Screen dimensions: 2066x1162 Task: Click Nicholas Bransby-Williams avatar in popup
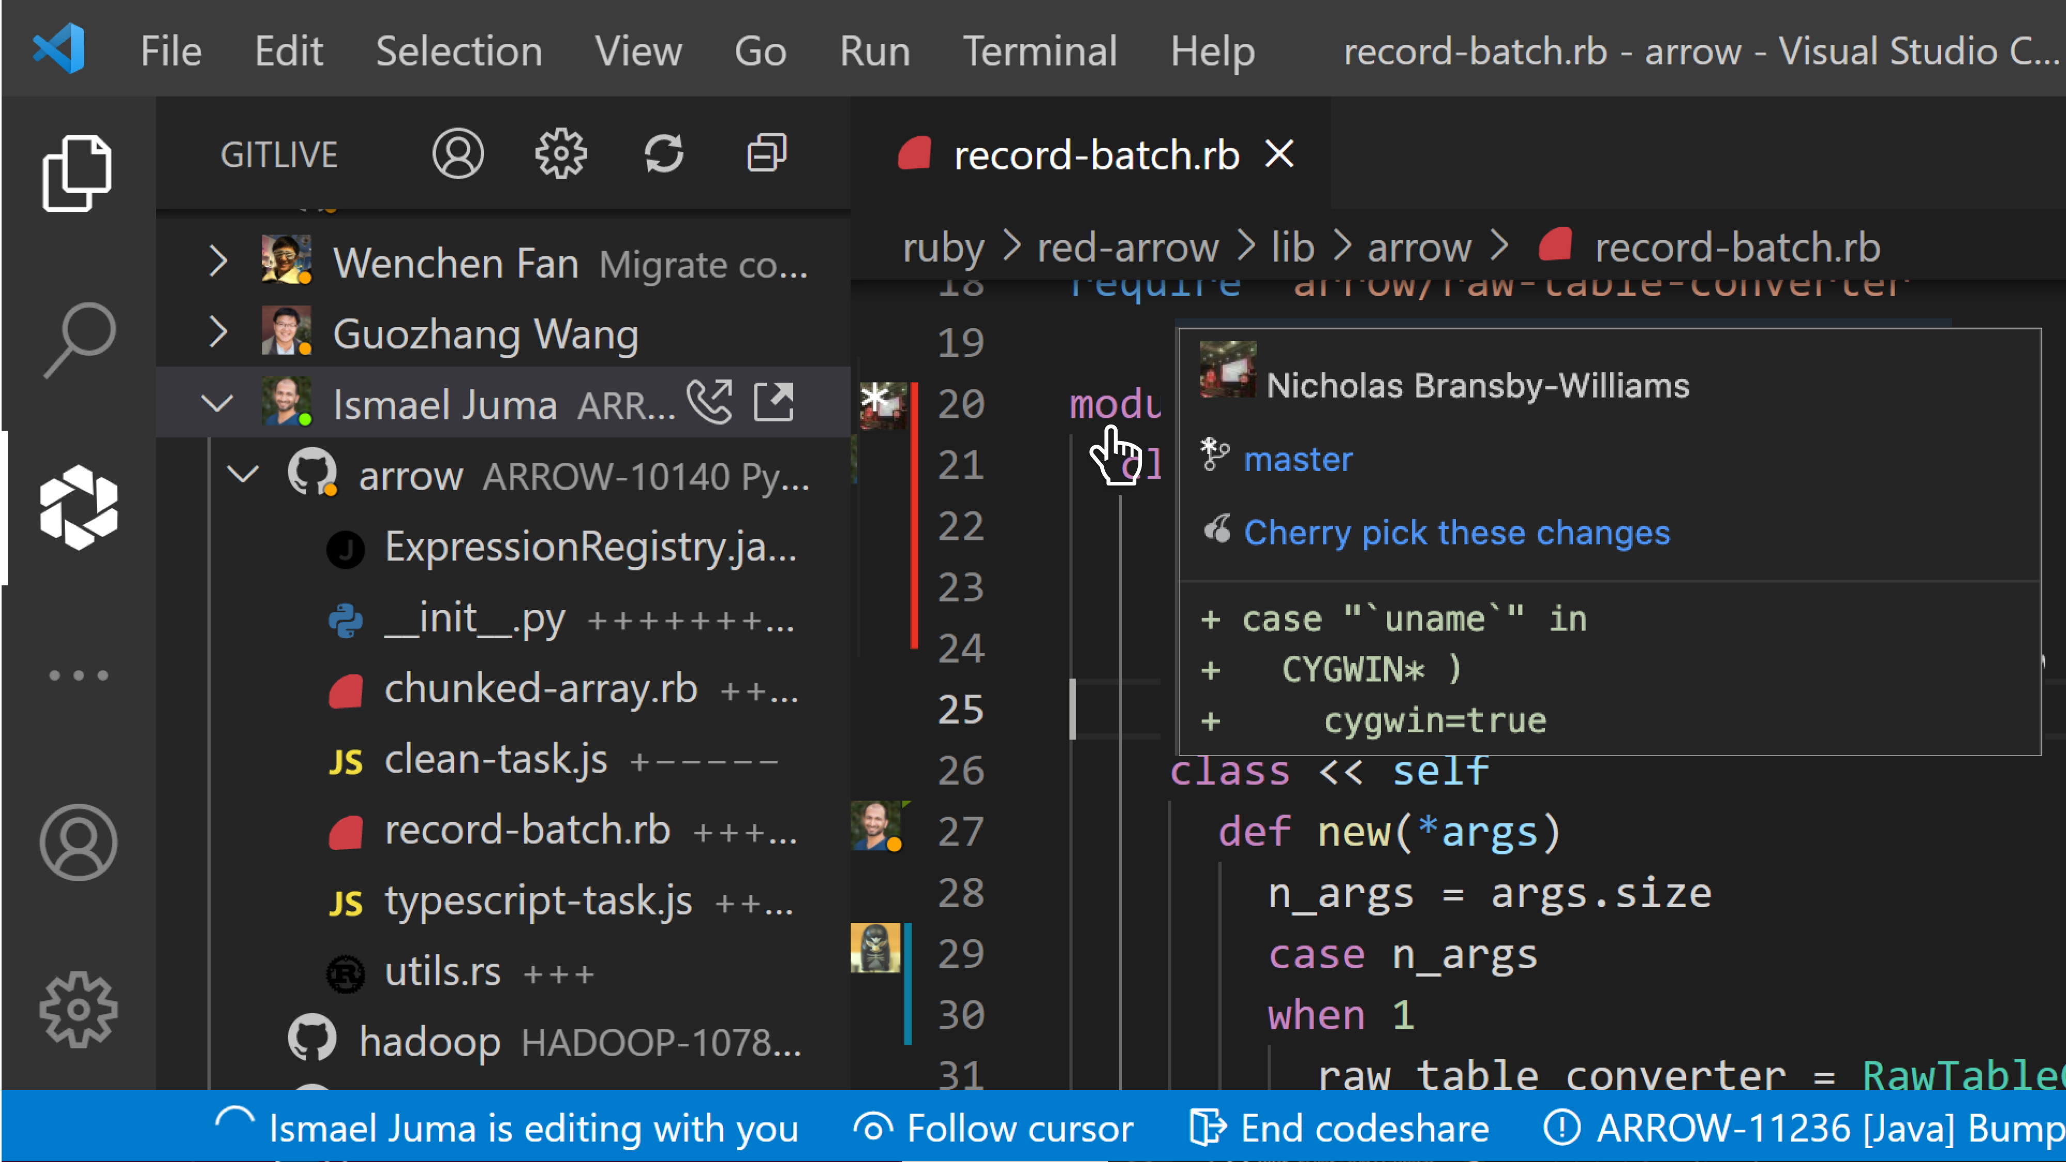pyautogui.click(x=1227, y=370)
